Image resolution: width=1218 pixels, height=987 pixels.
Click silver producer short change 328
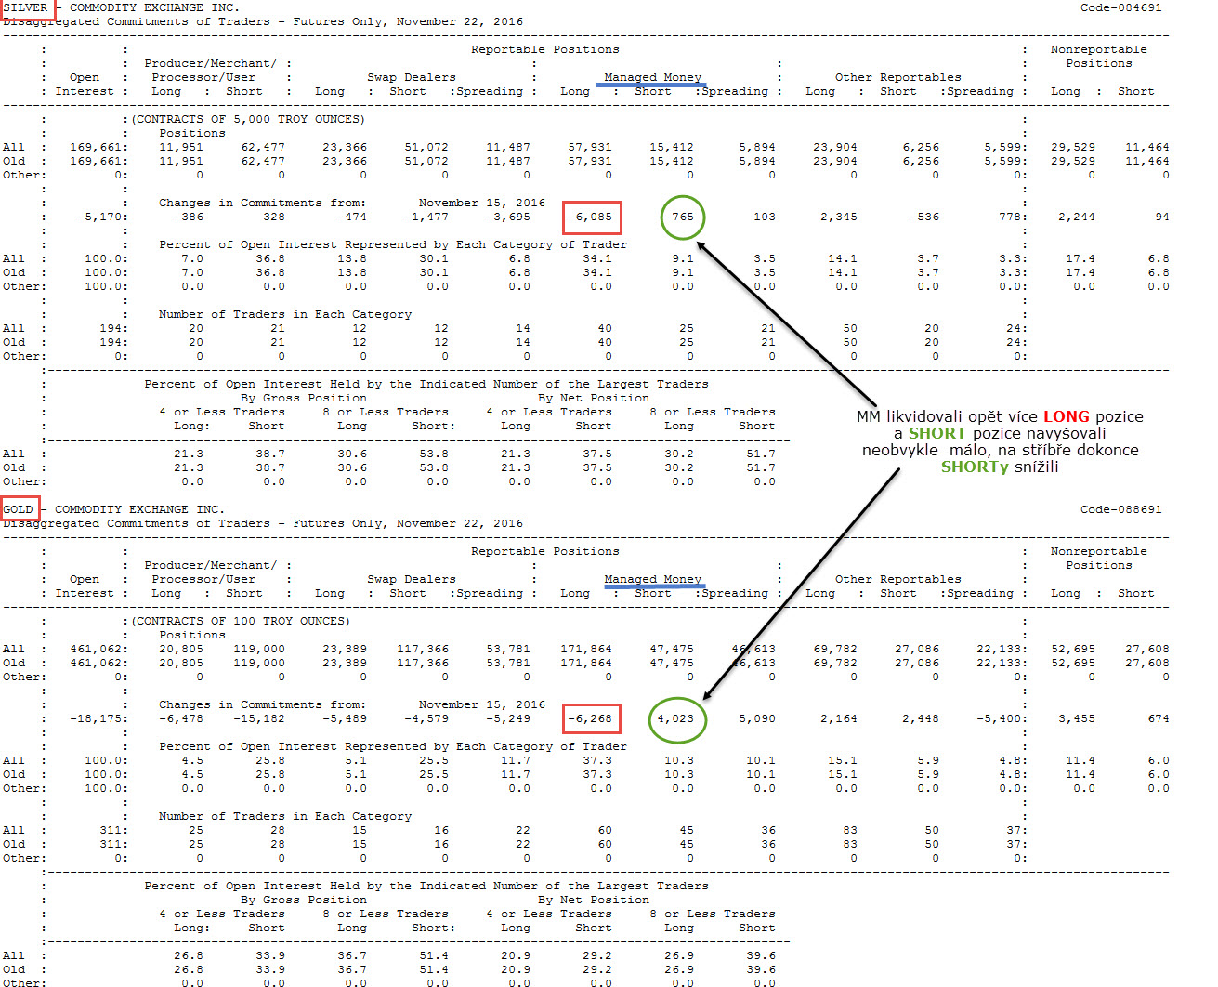(x=274, y=217)
